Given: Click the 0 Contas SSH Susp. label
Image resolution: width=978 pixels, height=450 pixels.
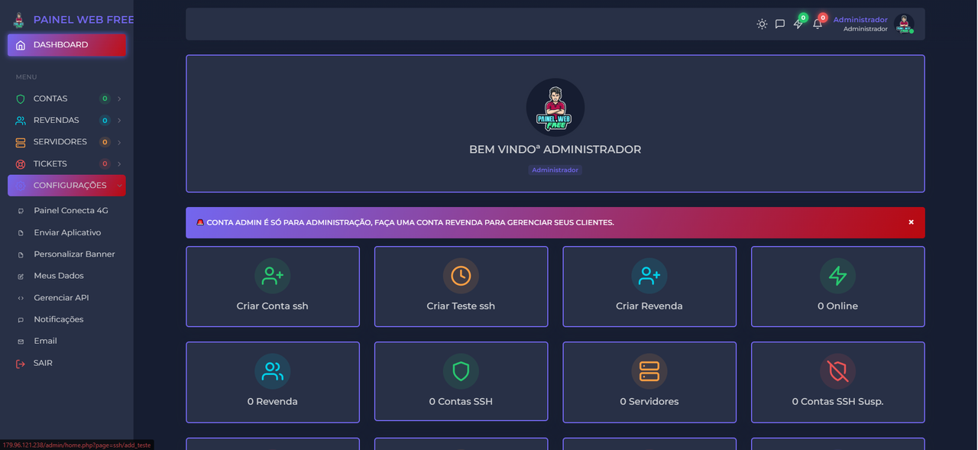Looking at the screenshot, I should [838, 402].
